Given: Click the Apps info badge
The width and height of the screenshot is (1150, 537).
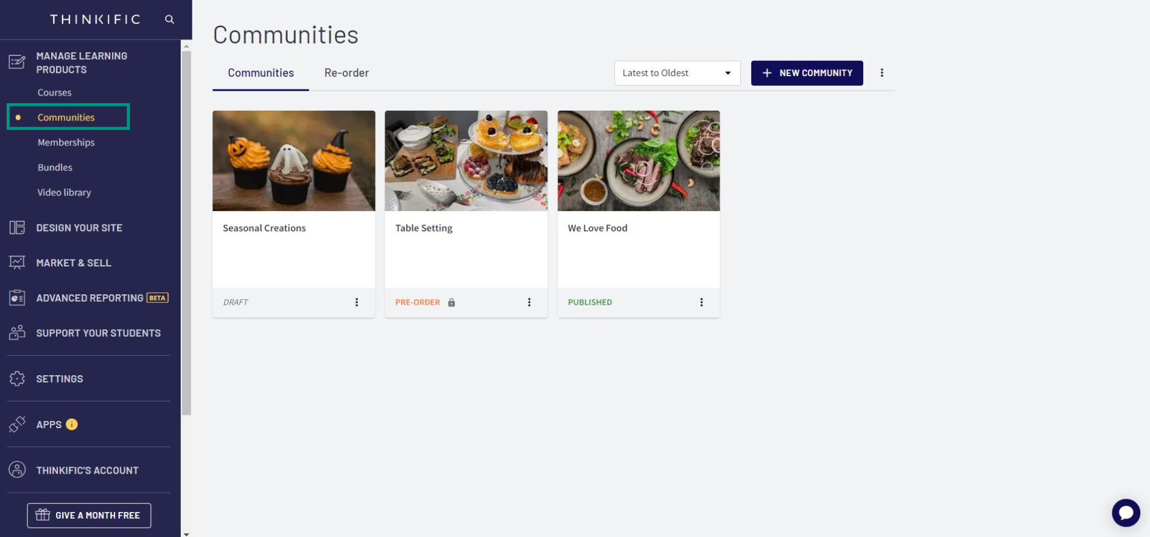Looking at the screenshot, I should pyautogui.click(x=72, y=424).
